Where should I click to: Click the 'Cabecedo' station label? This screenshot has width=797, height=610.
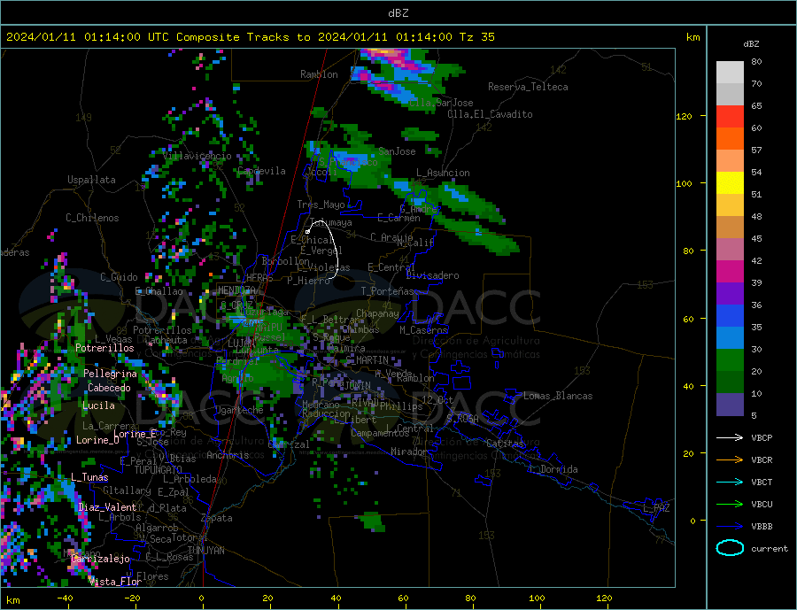point(109,388)
